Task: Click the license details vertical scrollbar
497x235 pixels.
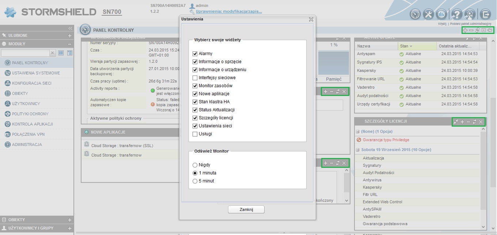Action: (x=483, y=170)
